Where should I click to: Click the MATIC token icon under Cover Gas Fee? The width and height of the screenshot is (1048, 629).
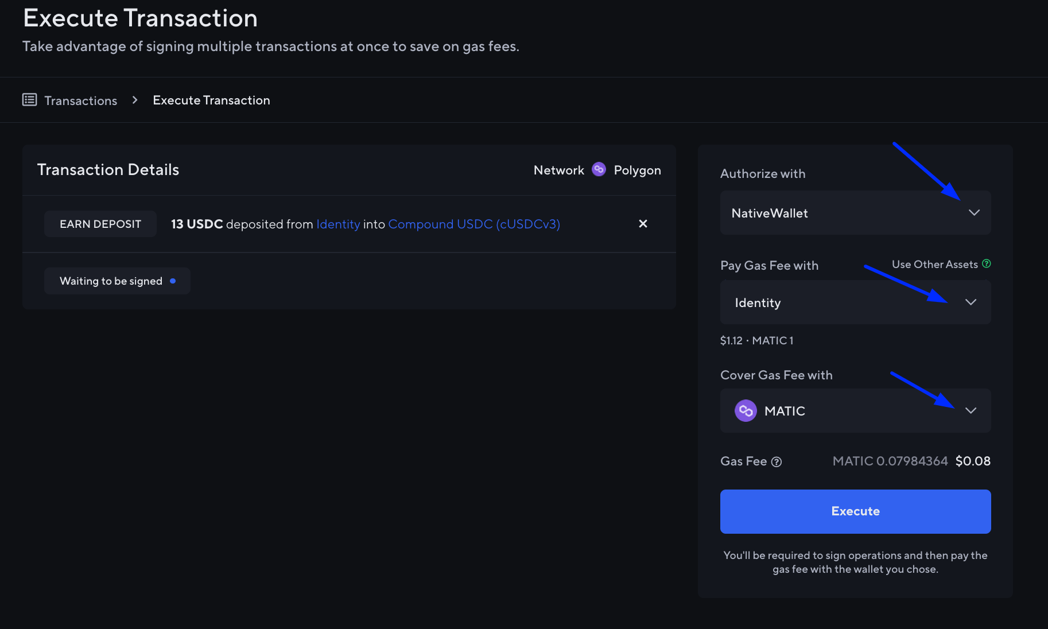click(746, 410)
